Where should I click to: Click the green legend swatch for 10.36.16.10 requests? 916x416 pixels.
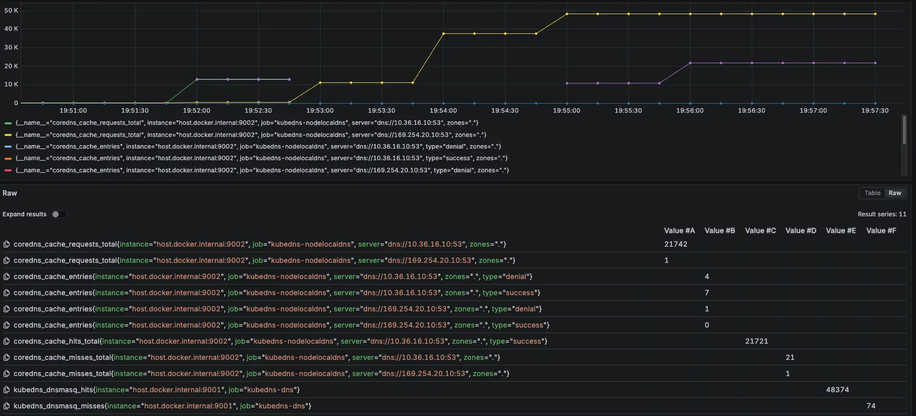[x=8, y=123]
